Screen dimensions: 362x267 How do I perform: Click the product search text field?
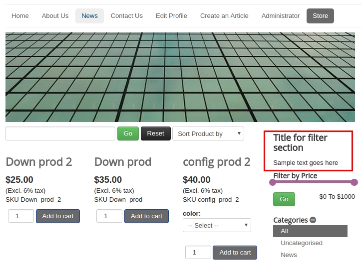[60, 133]
